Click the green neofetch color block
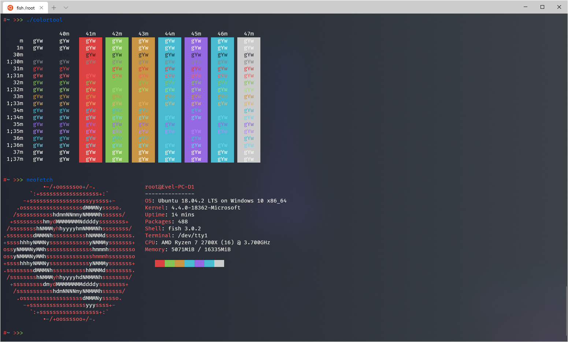The image size is (568, 342). pyautogui.click(x=170, y=264)
